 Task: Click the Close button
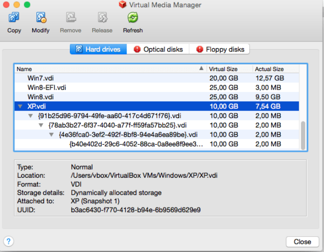pos(303,242)
